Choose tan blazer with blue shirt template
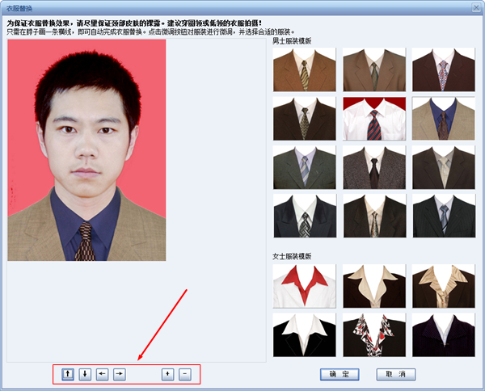This screenshot has height=391, width=485. pos(443,119)
